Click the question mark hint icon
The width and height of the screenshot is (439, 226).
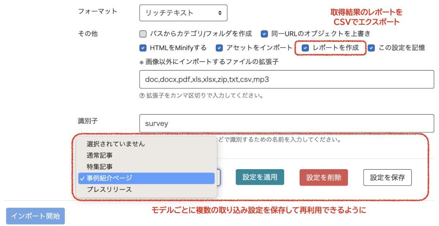click(x=142, y=96)
